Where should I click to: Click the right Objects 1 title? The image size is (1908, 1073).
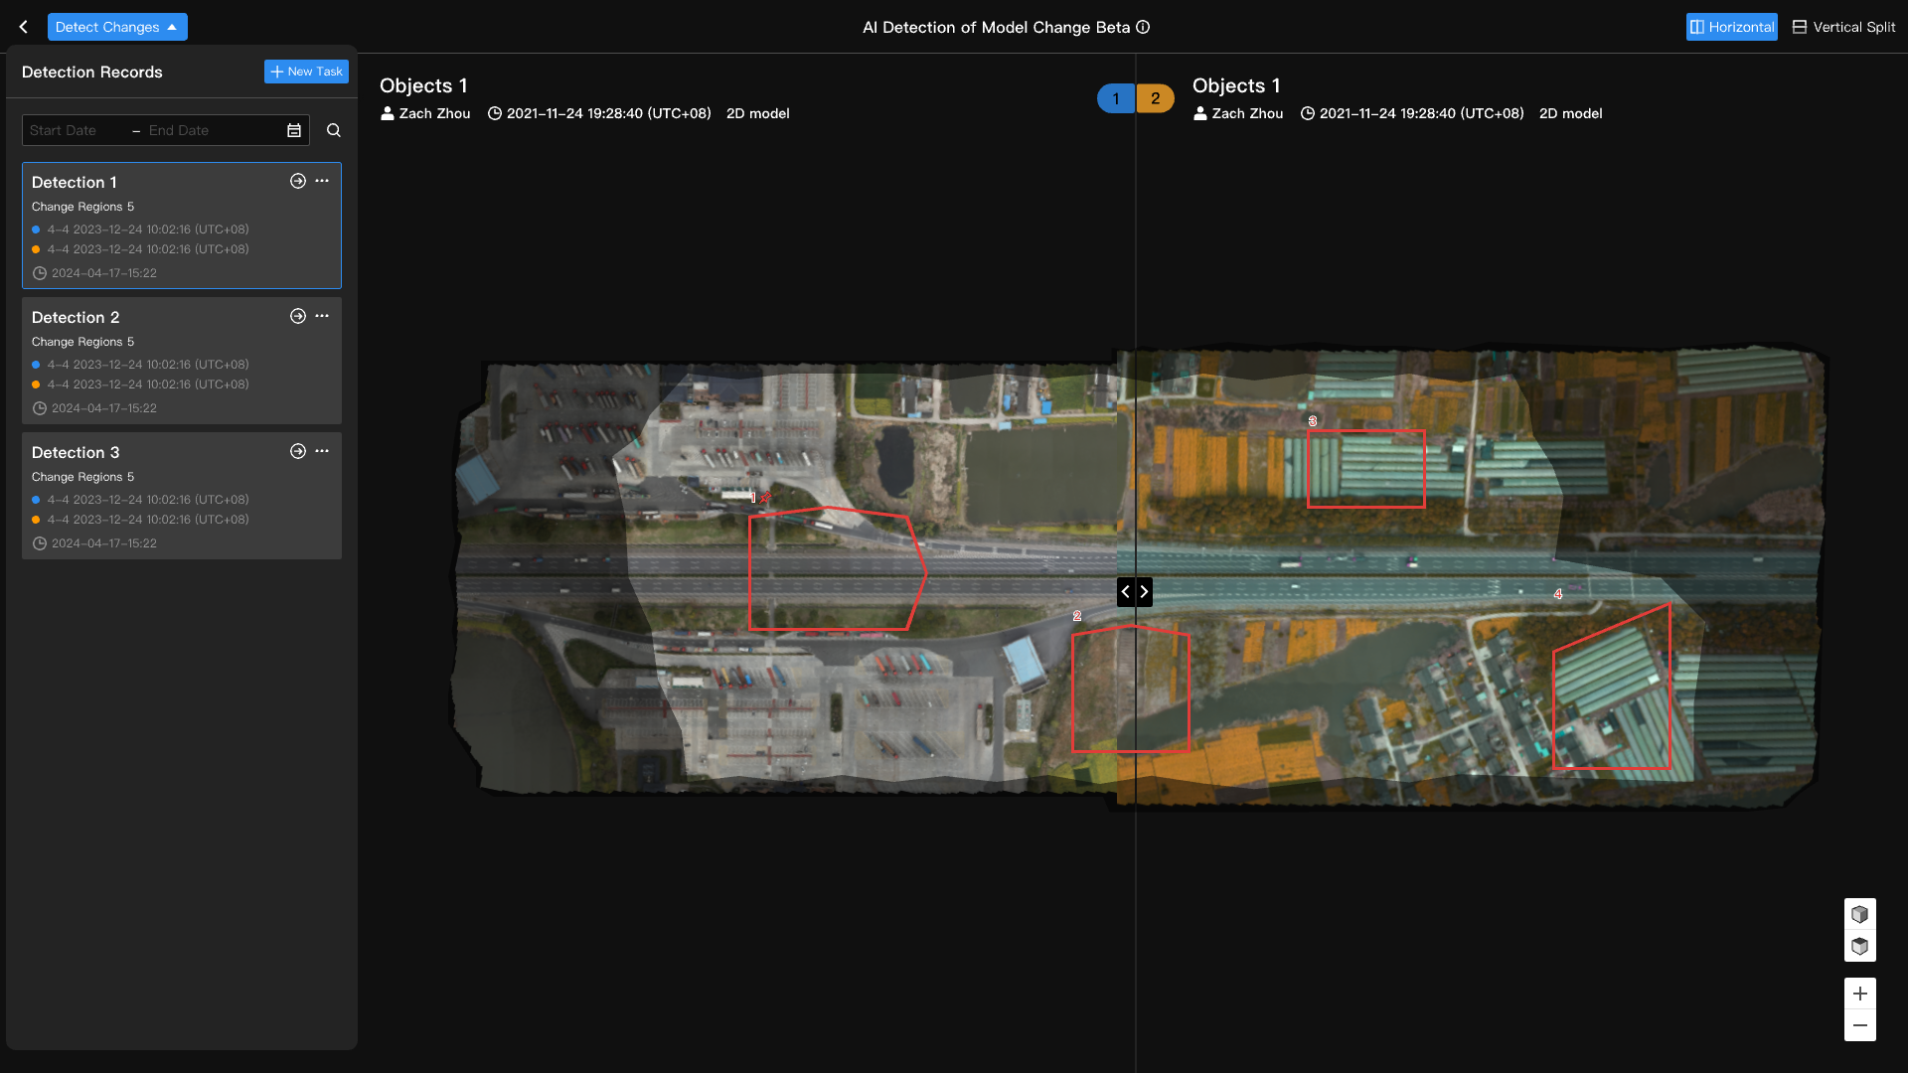tap(1236, 85)
